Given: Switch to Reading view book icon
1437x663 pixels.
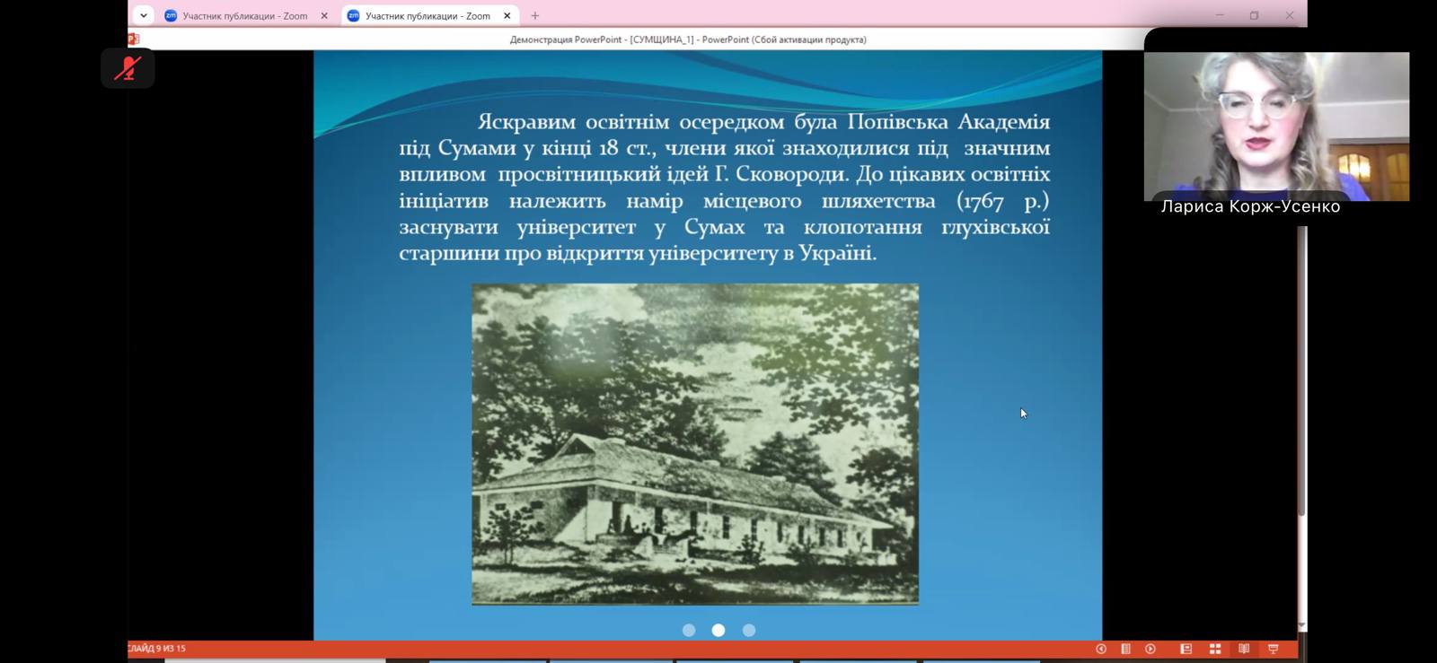Looking at the screenshot, I should click(1244, 649).
